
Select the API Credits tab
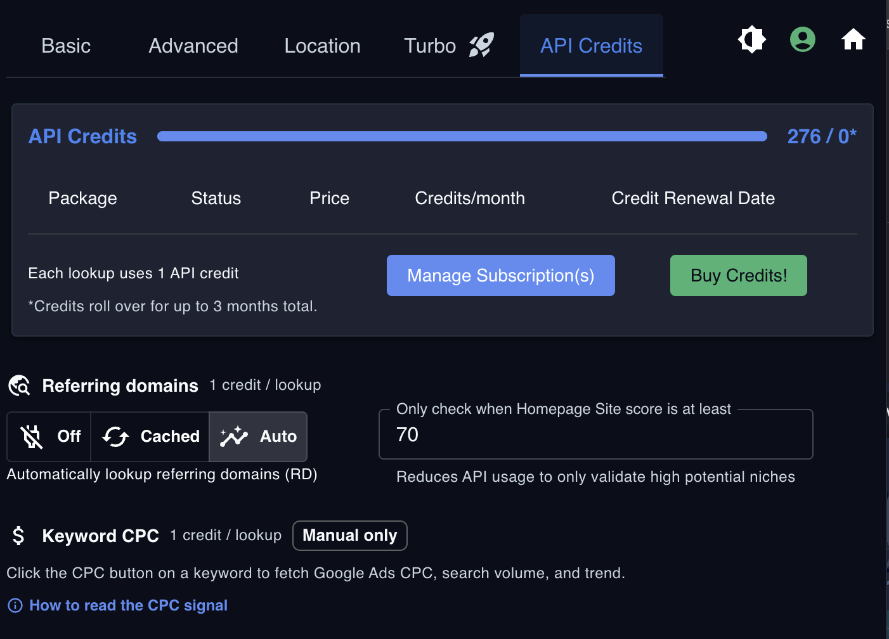[x=591, y=46]
